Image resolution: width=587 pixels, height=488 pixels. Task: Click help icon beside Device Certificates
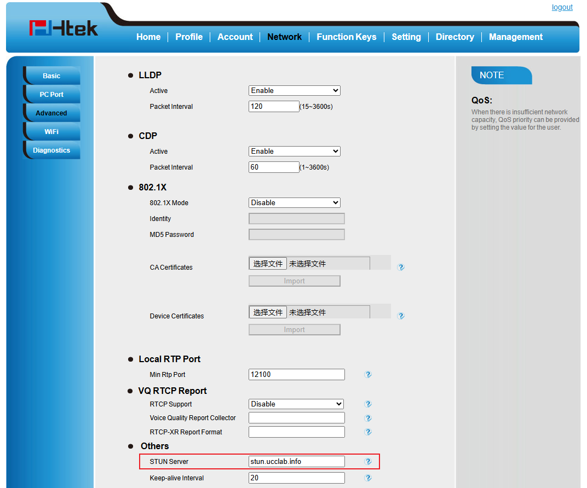(401, 316)
